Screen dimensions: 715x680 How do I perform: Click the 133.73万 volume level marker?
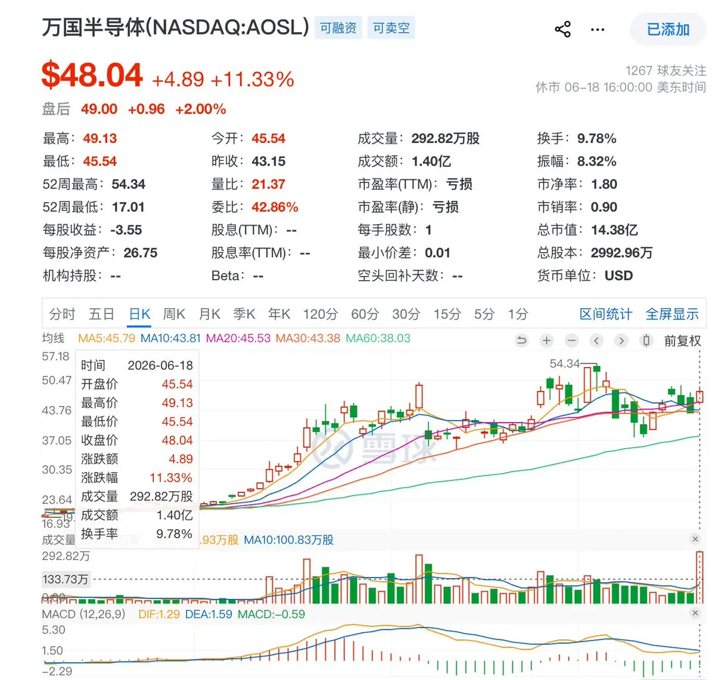pos(66,579)
